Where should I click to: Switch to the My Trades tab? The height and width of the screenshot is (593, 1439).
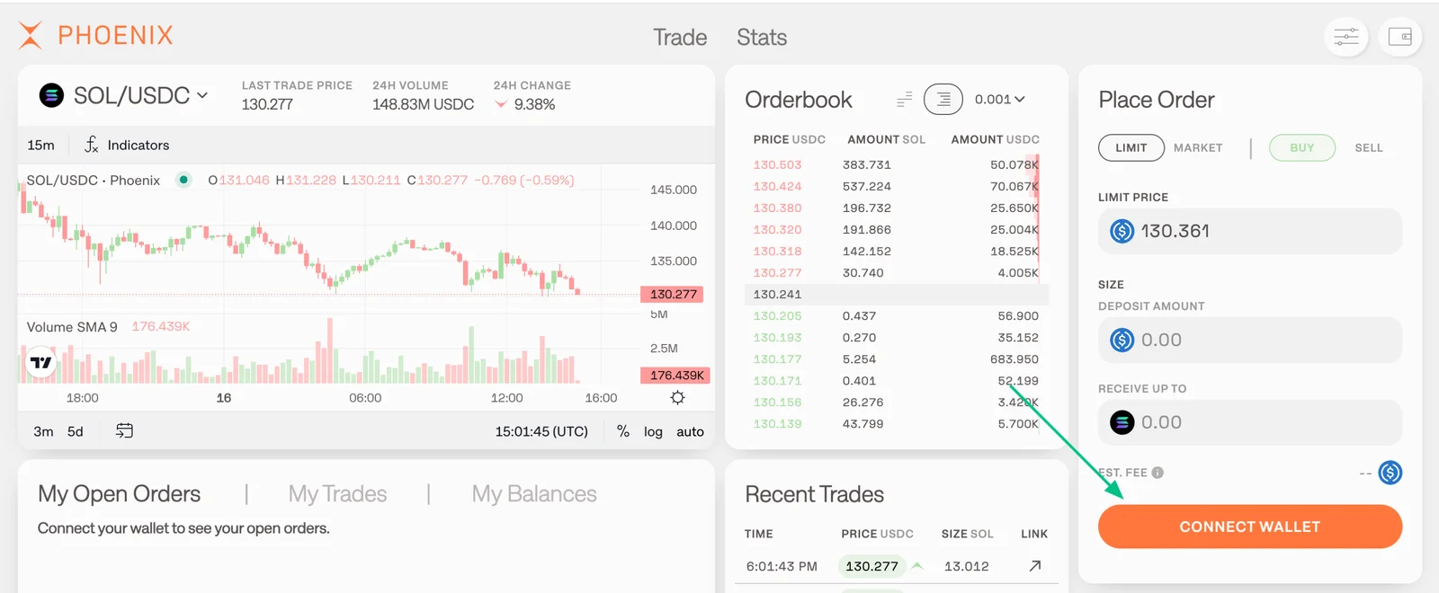337,494
